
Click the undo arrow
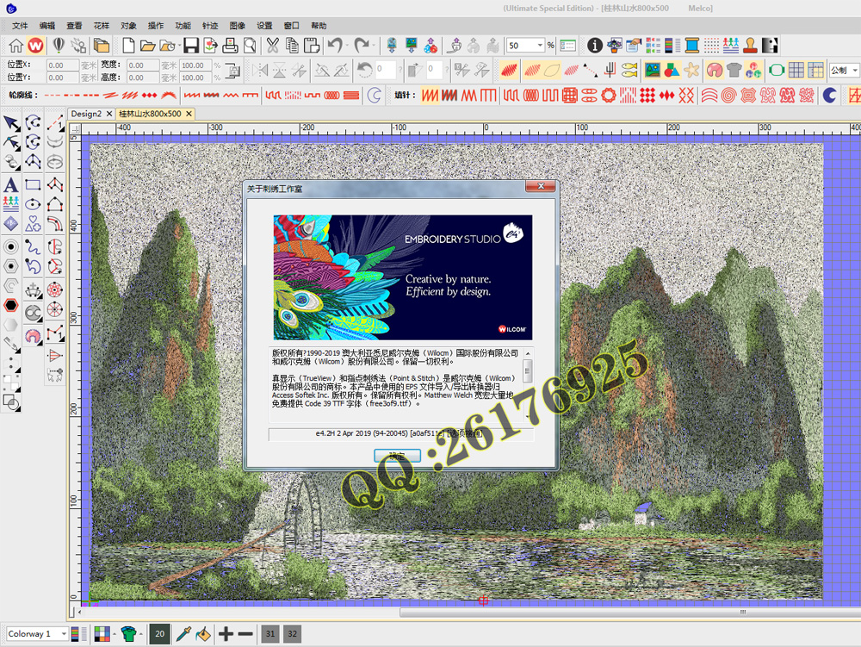pyautogui.click(x=335, y=46)
